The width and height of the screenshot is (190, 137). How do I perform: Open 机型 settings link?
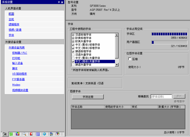coord(11,14)
